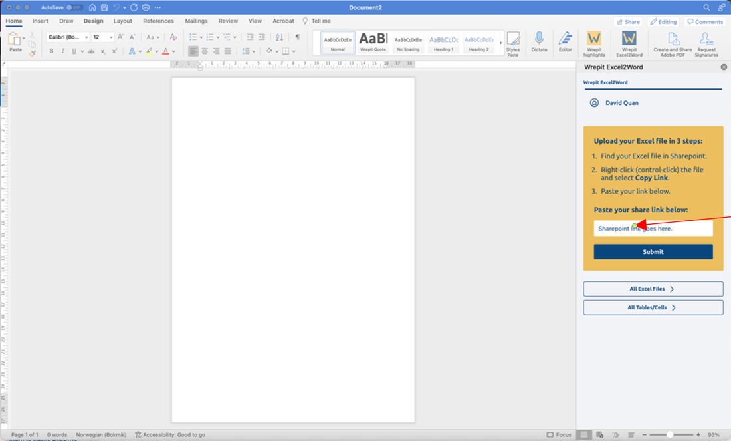Screen dimensions: 731x441
Task: Toggle show paragraph marks (pilcrow)
Action: 298,37
